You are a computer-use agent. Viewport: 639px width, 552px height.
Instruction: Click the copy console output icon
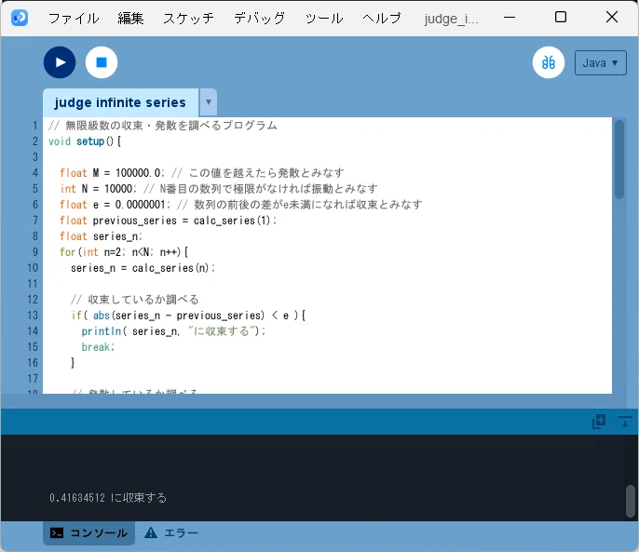point(599,422)
